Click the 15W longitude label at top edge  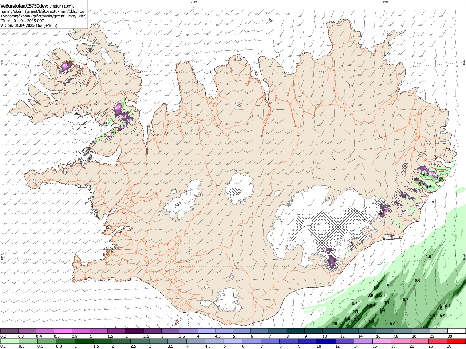385,2
